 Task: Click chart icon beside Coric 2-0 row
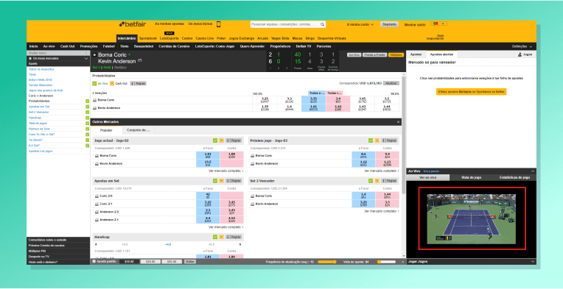(x=97, y=196)
